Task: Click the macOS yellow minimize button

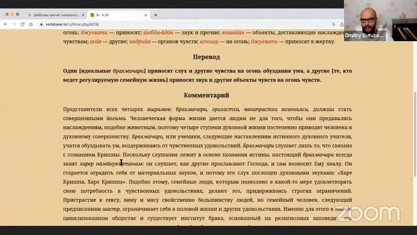Action: pyautogui.click(x=12, y=14)
